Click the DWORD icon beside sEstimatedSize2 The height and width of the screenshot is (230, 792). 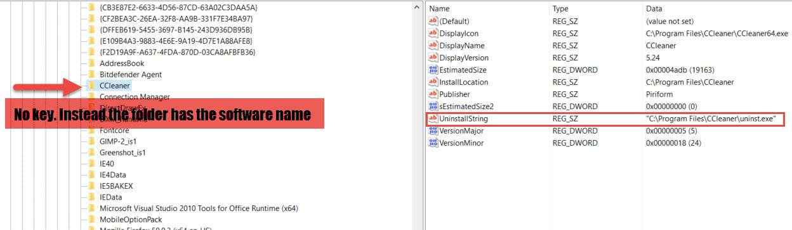pos(433,106)
